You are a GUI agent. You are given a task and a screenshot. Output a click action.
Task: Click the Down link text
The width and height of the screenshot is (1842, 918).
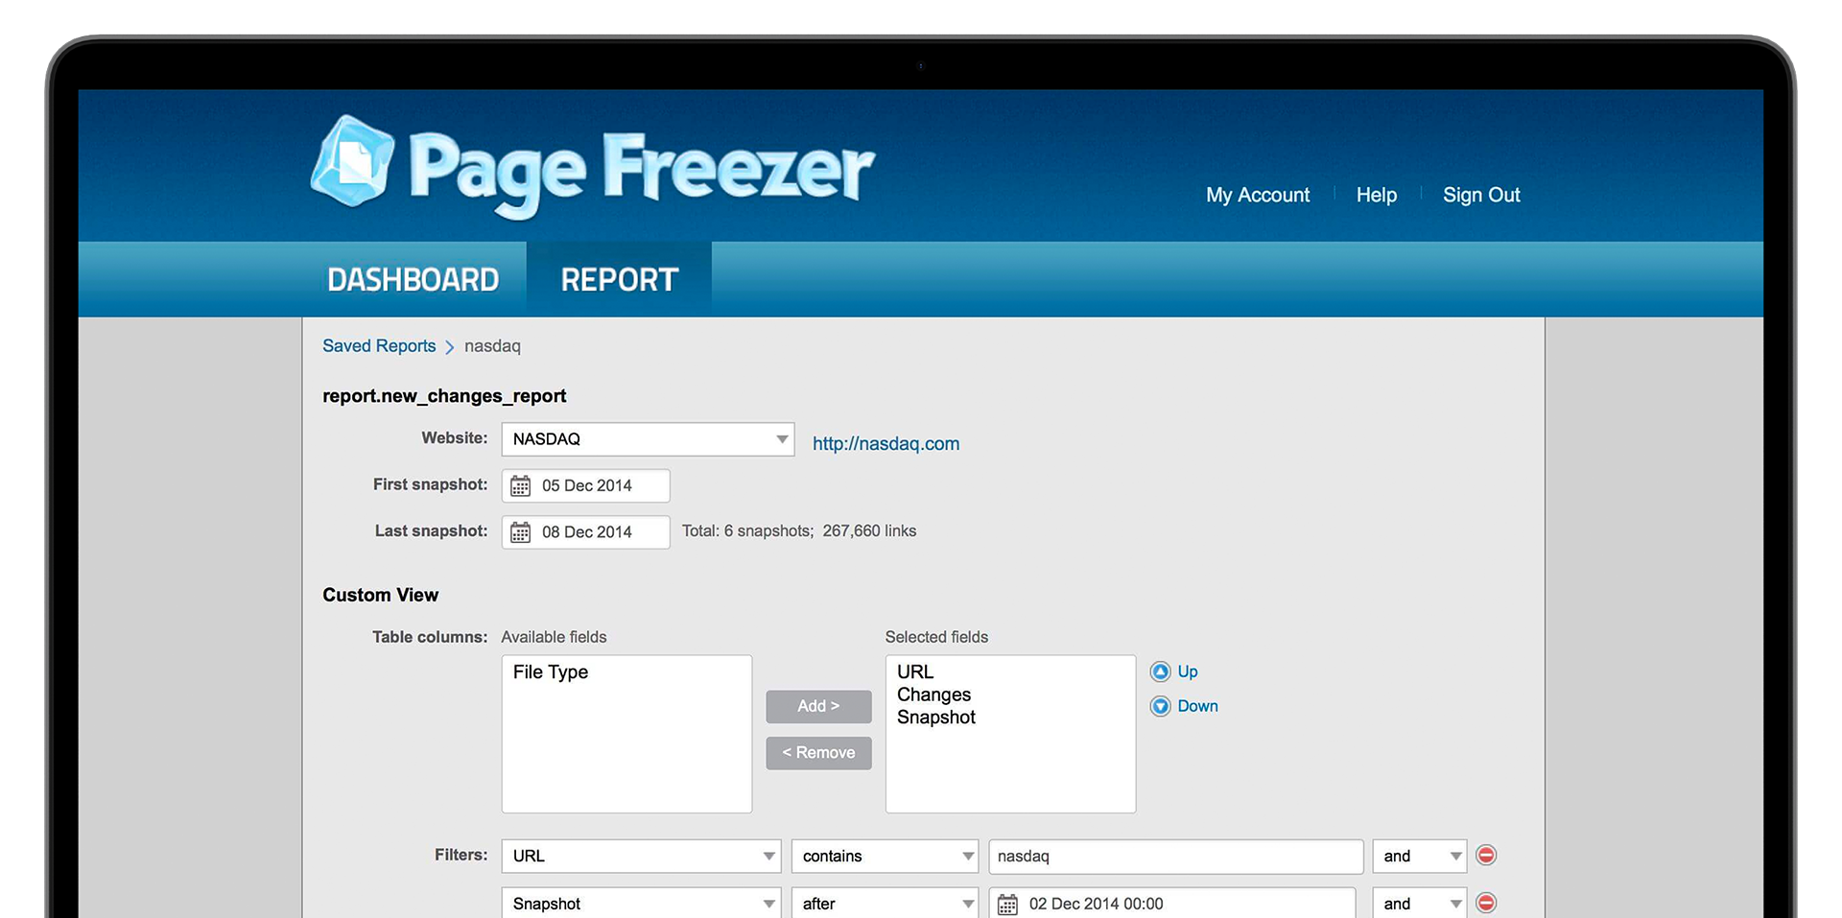click(x=1197, y=706)
